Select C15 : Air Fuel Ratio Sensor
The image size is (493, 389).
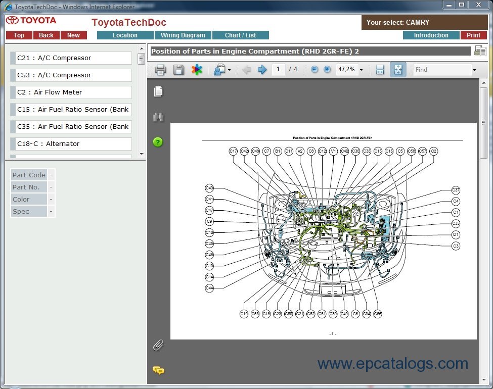71,109
